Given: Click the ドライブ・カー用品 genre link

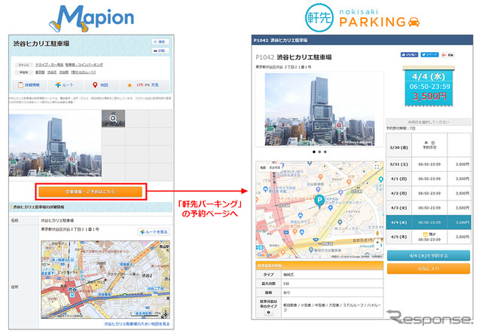Looking at the screenshot, I should point(49,65).
